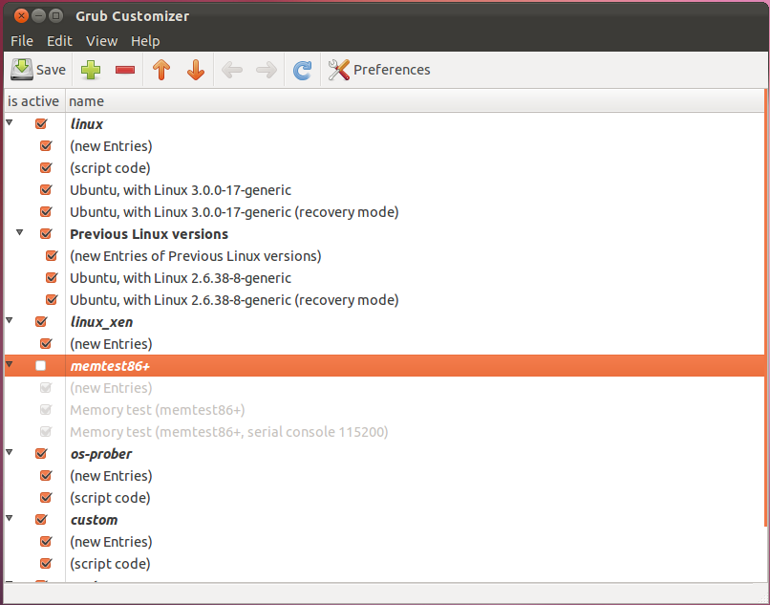Click the 'is active' column header

tap(34, 101)
